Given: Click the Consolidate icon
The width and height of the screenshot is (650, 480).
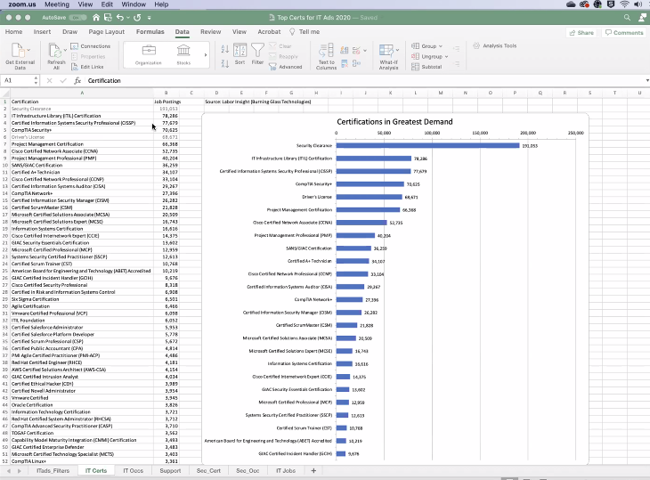Looking at the screenshot, I should click(x=356, y=63).
